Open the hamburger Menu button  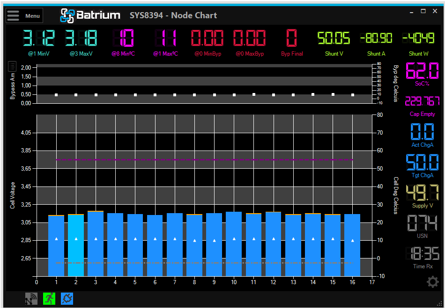coord(24,15)
